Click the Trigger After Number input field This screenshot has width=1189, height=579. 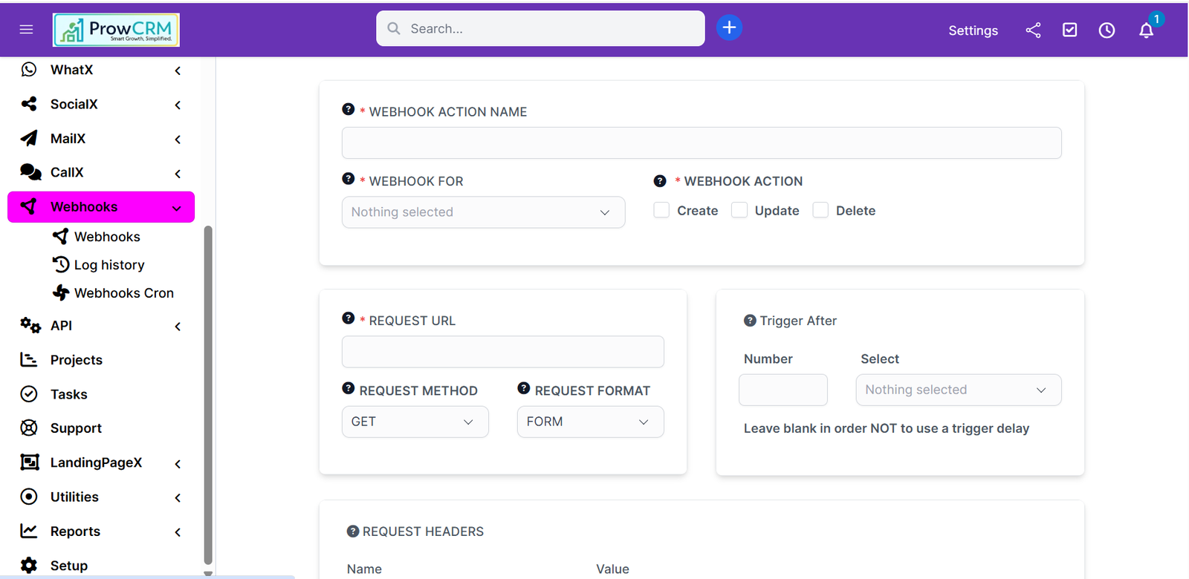click(x=783, y=390)
